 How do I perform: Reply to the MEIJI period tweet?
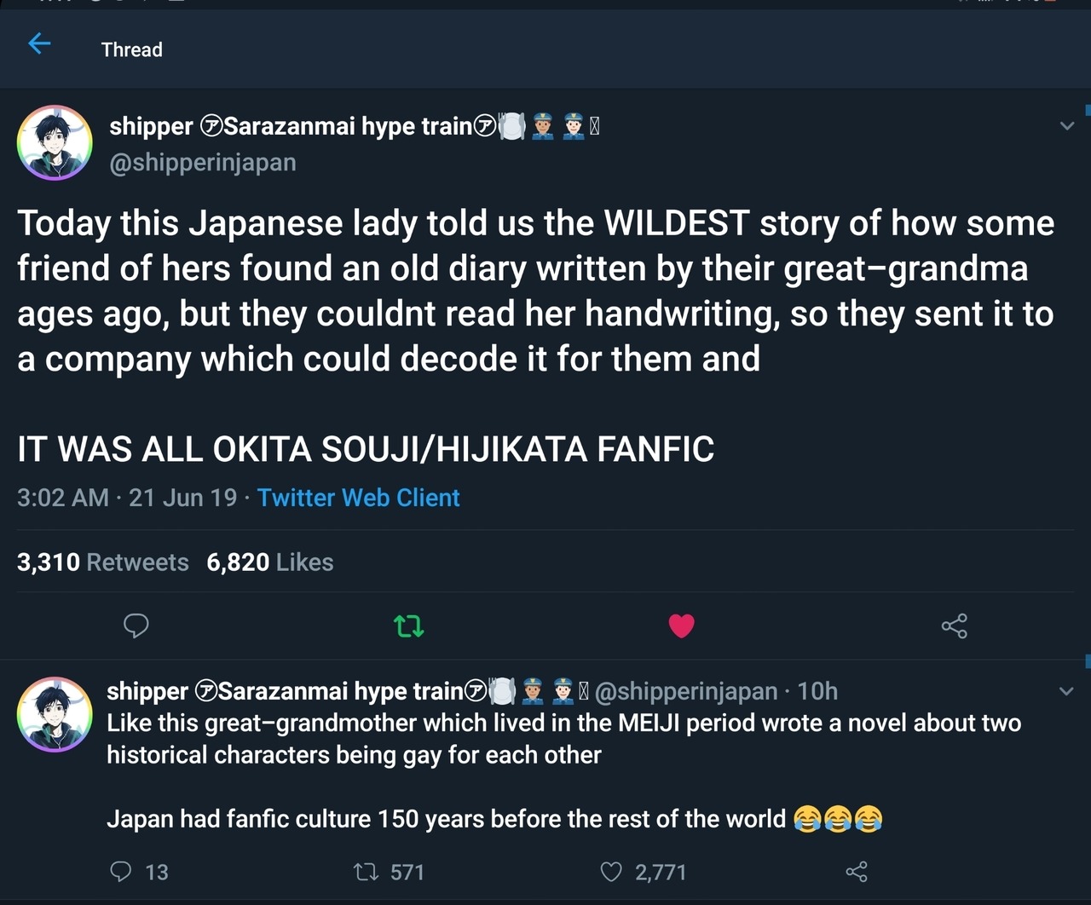[x=122, y=871]
